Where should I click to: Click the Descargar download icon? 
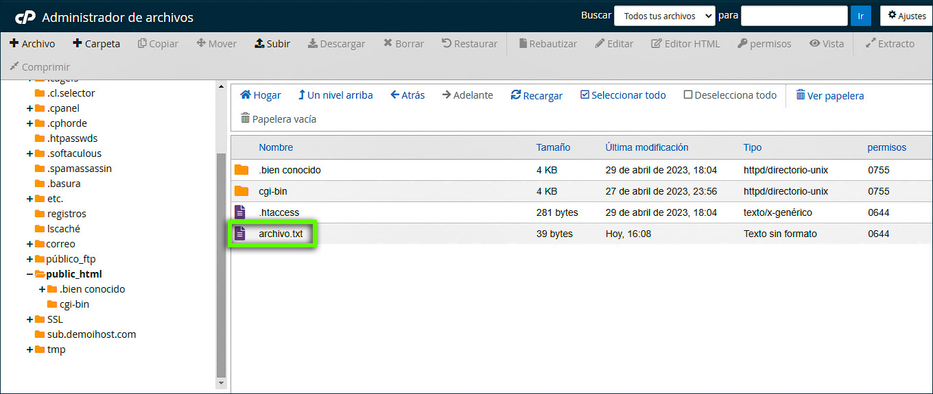(312, 44)
